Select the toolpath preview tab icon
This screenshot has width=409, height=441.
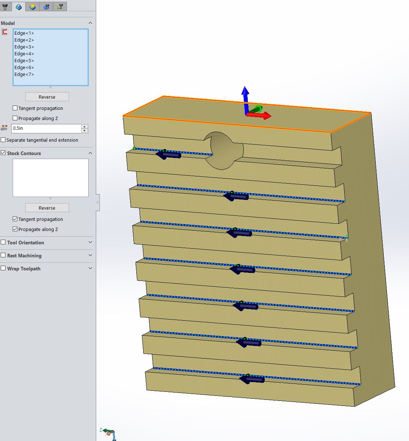pyautogui.click(x=60, y=6)
